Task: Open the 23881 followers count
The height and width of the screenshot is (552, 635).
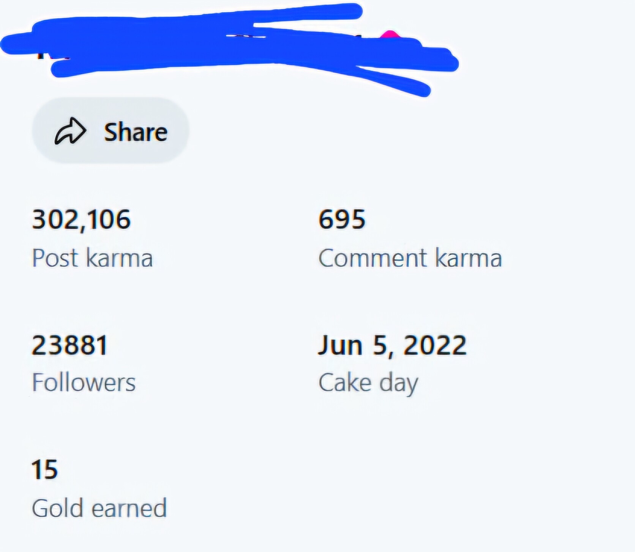Action: click(70, 345)
